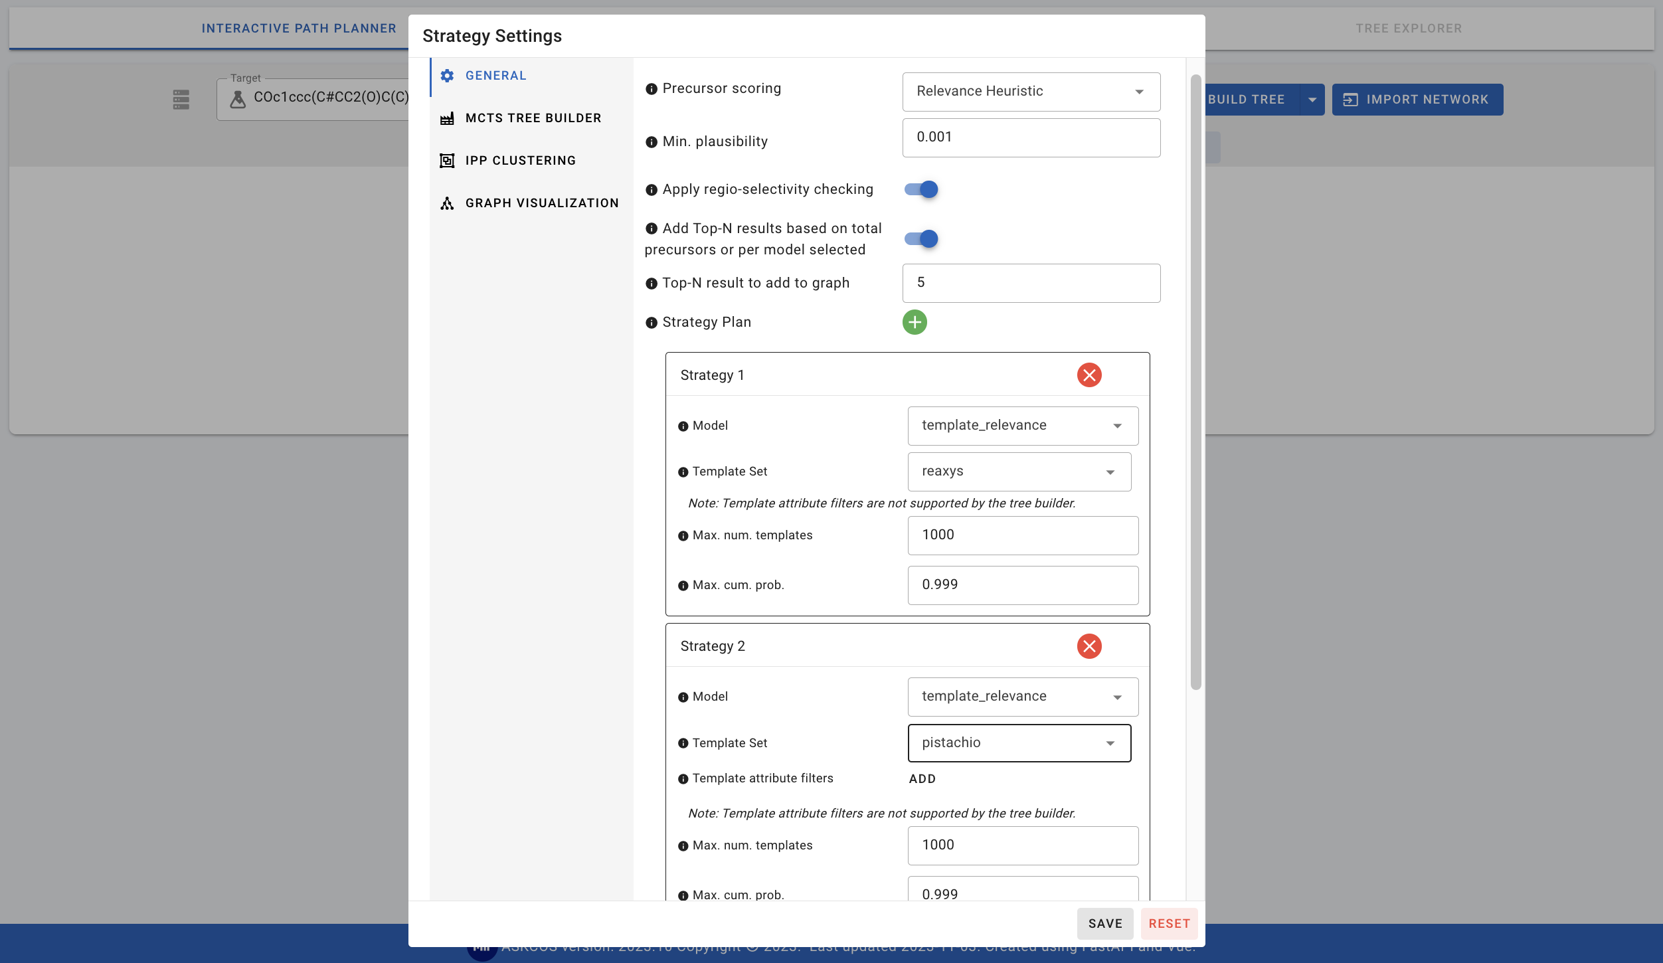Screen dimensions: 1663x963
Task: Click info icon for regio-selectivity checking
Action: (x=652, y=190)
